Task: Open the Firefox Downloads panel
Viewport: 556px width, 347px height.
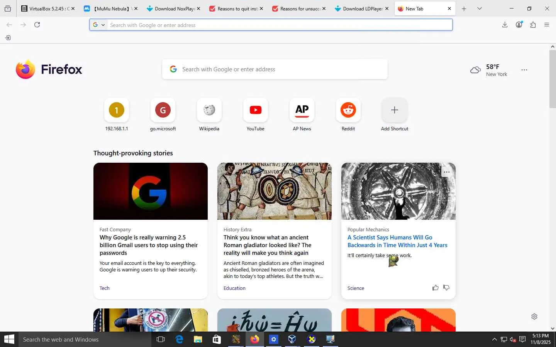Action: pyautogui.click(x=505, y=25)
